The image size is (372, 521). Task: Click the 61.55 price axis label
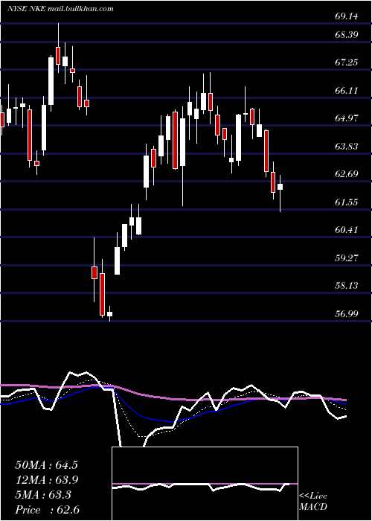[347, 202]
